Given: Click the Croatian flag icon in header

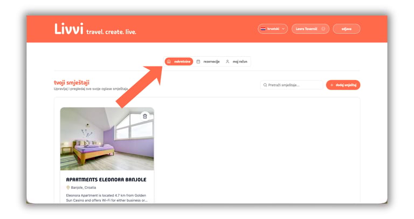Looking at the screenshot, I should point(263,29).
